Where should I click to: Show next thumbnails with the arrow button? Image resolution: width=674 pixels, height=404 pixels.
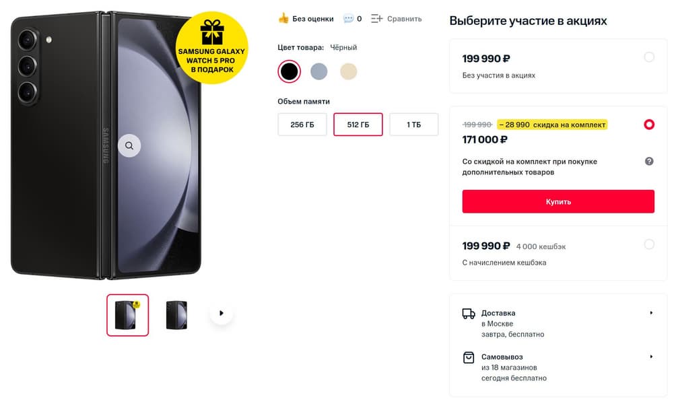click(222, 313)
